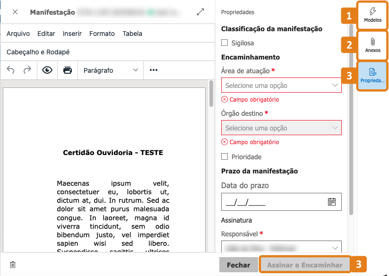Image resolution: width=389 pixels, height=276 pixels.
Task: Undo the last edit
Action: point(10,70)
